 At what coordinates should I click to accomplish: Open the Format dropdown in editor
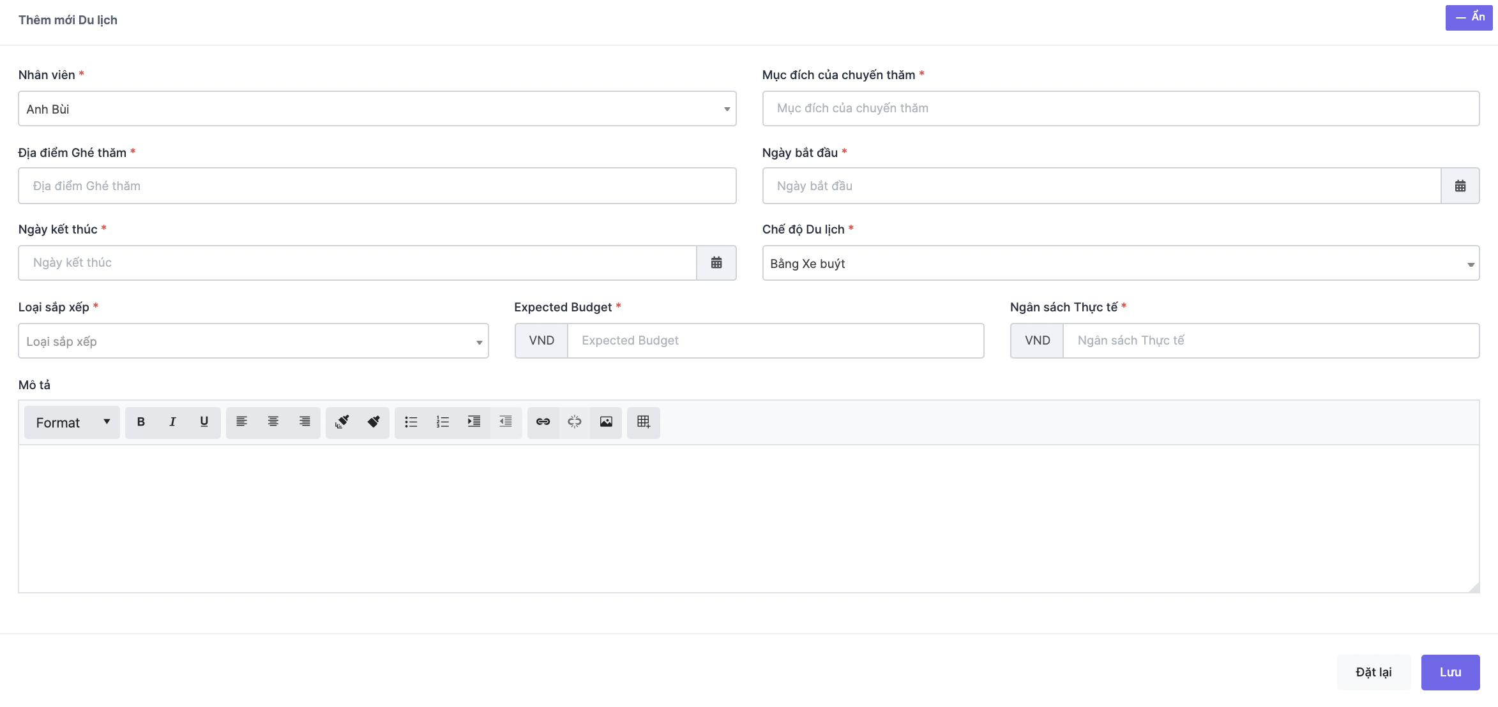(72, 422)
